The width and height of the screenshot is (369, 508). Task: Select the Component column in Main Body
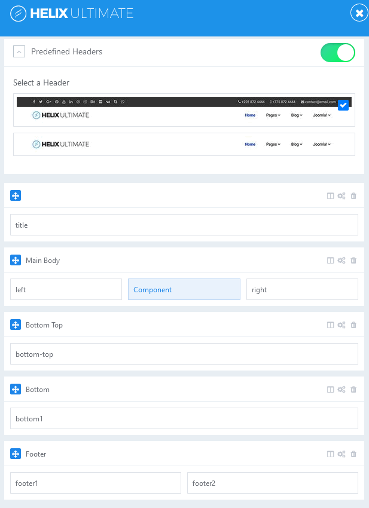[x=184, y=289]
